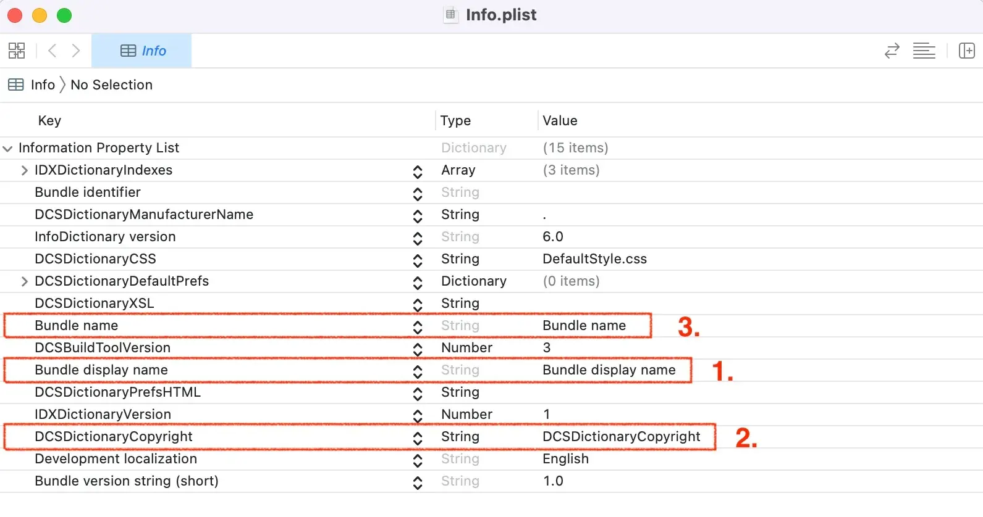The width and height of the screenshot is (983, 517).
Task: Select the DCSDictionaryXSL key
Action: click(x=95, y=304)
